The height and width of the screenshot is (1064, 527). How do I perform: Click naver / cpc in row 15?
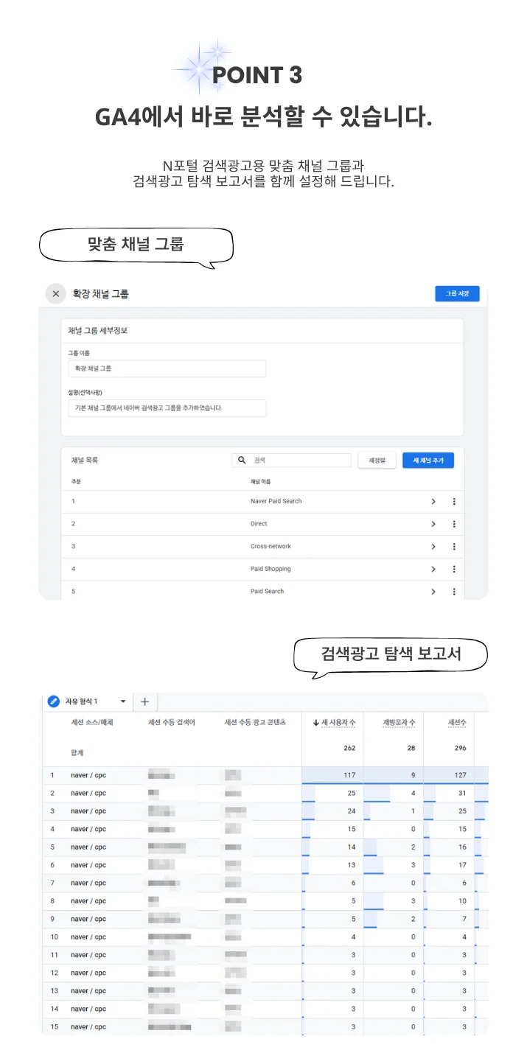click(88, 1027)
